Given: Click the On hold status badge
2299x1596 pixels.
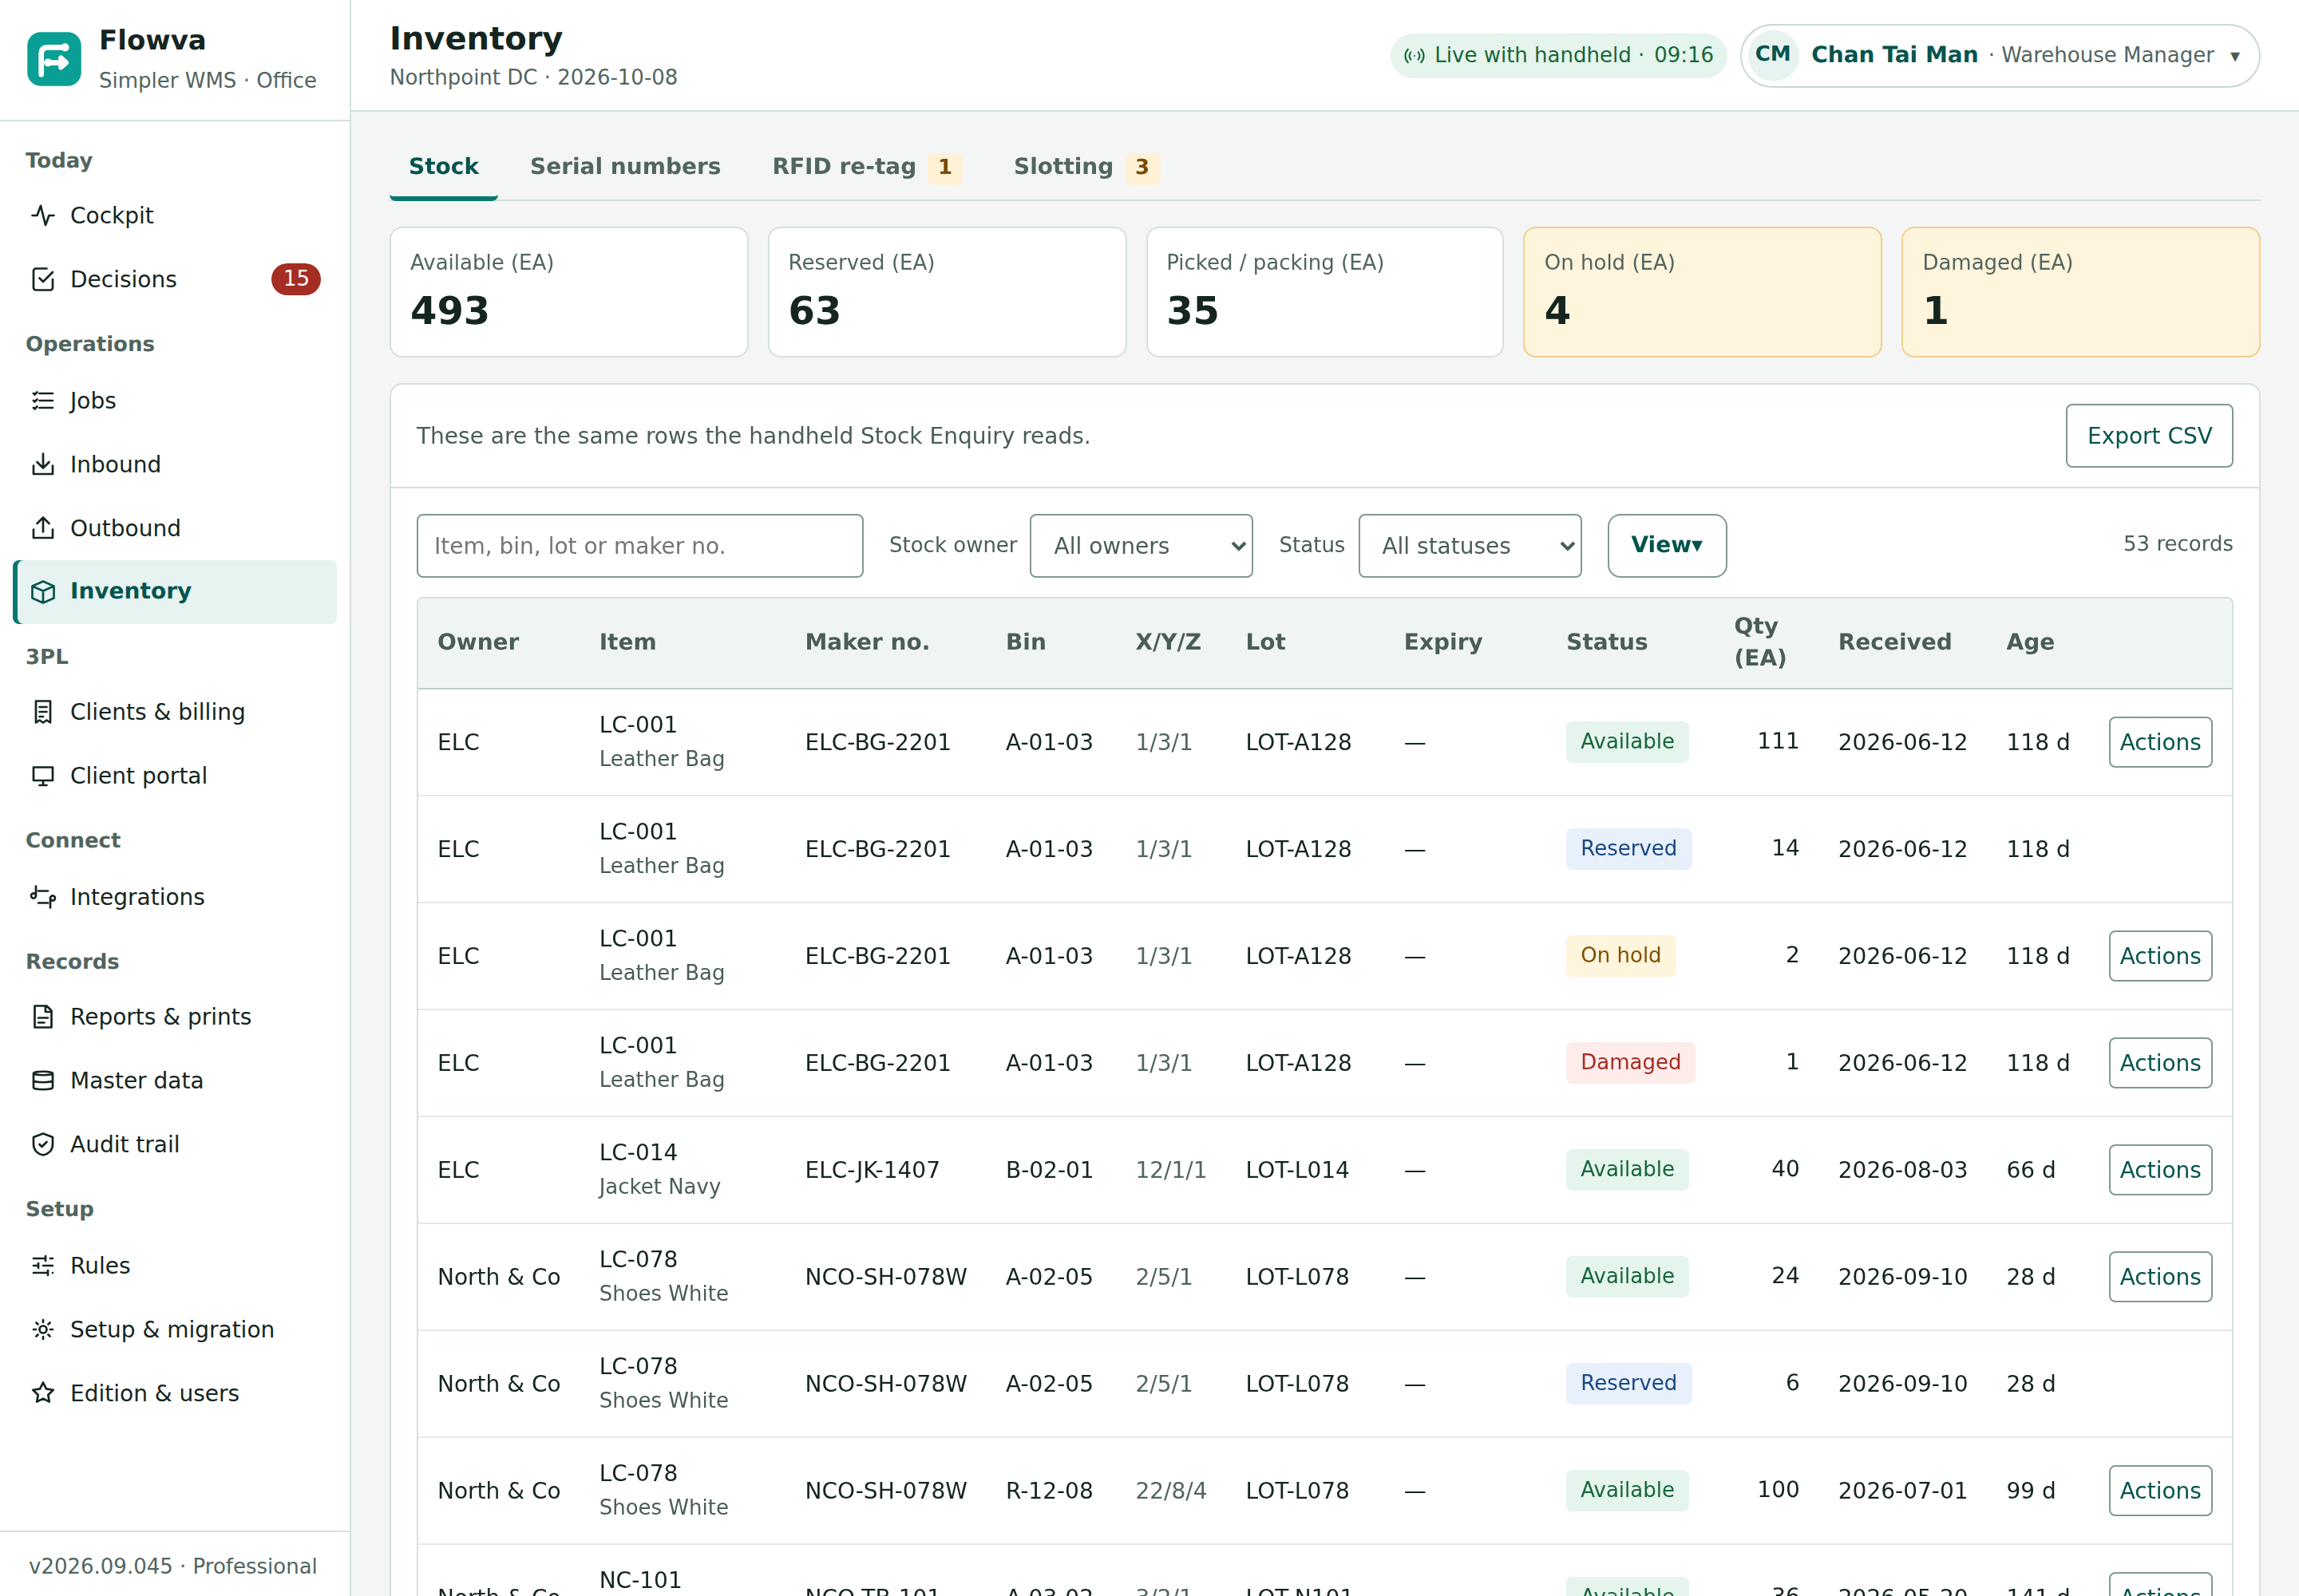Looking at the screenshot, I should point(1620,956).
